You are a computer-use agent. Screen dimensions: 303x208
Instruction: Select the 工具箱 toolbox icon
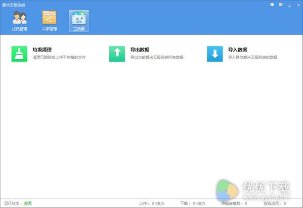[79, 18]
